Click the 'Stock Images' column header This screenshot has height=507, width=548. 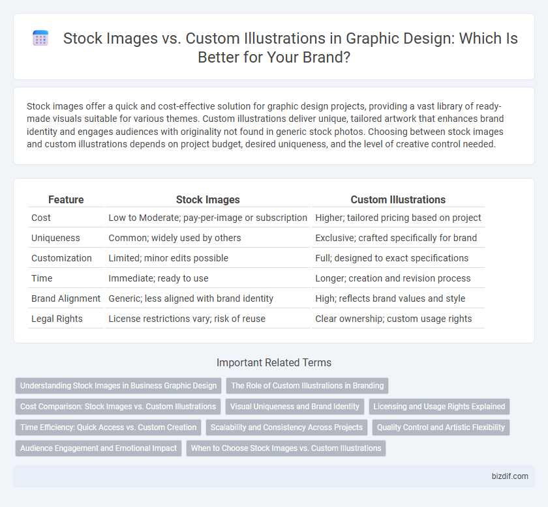click(x=208, y=199)
